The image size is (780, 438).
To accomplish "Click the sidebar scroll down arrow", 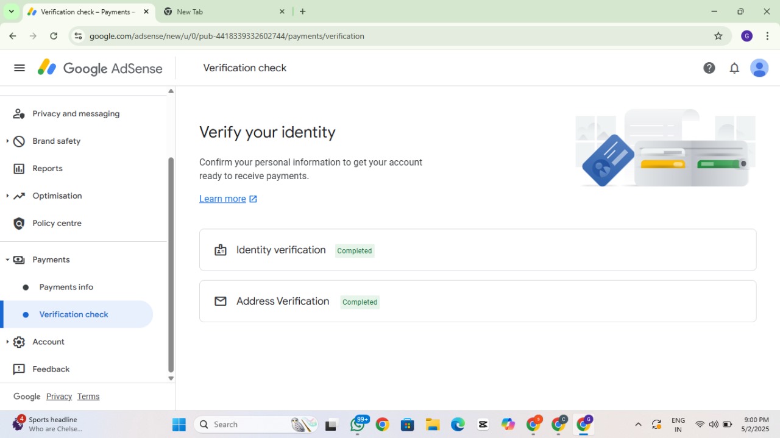I will coord(171,378).
